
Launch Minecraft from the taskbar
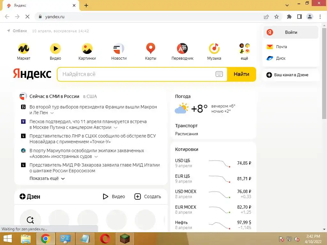click(x=125, y=239)
